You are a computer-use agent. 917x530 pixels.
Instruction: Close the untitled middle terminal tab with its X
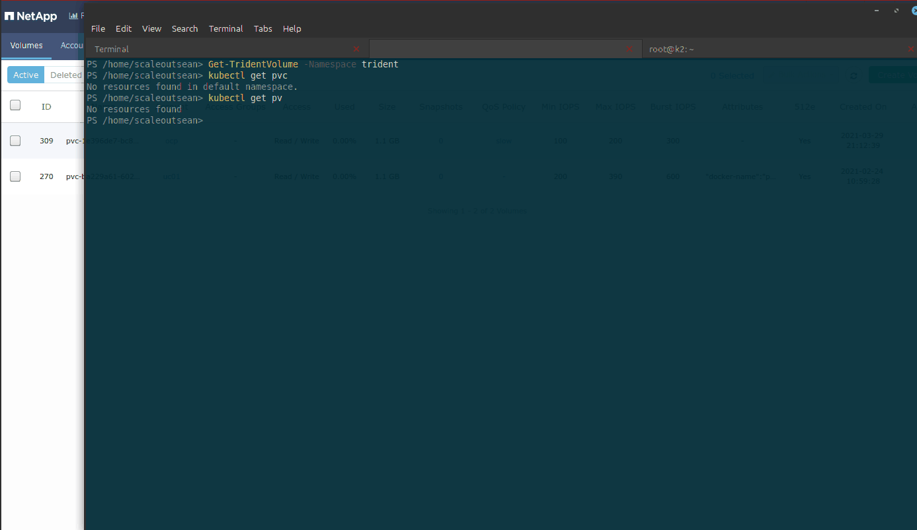pyautogui.click(x=629, y=49)
